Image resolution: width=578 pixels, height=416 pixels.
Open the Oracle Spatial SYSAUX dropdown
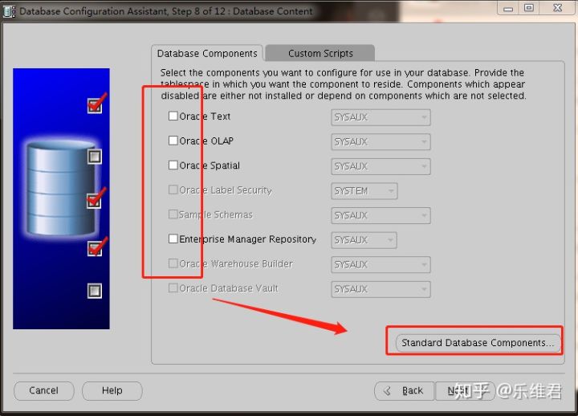(381, 166)
